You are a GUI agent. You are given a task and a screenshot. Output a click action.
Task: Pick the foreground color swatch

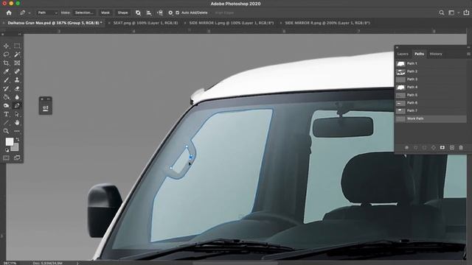coord(9,141)
